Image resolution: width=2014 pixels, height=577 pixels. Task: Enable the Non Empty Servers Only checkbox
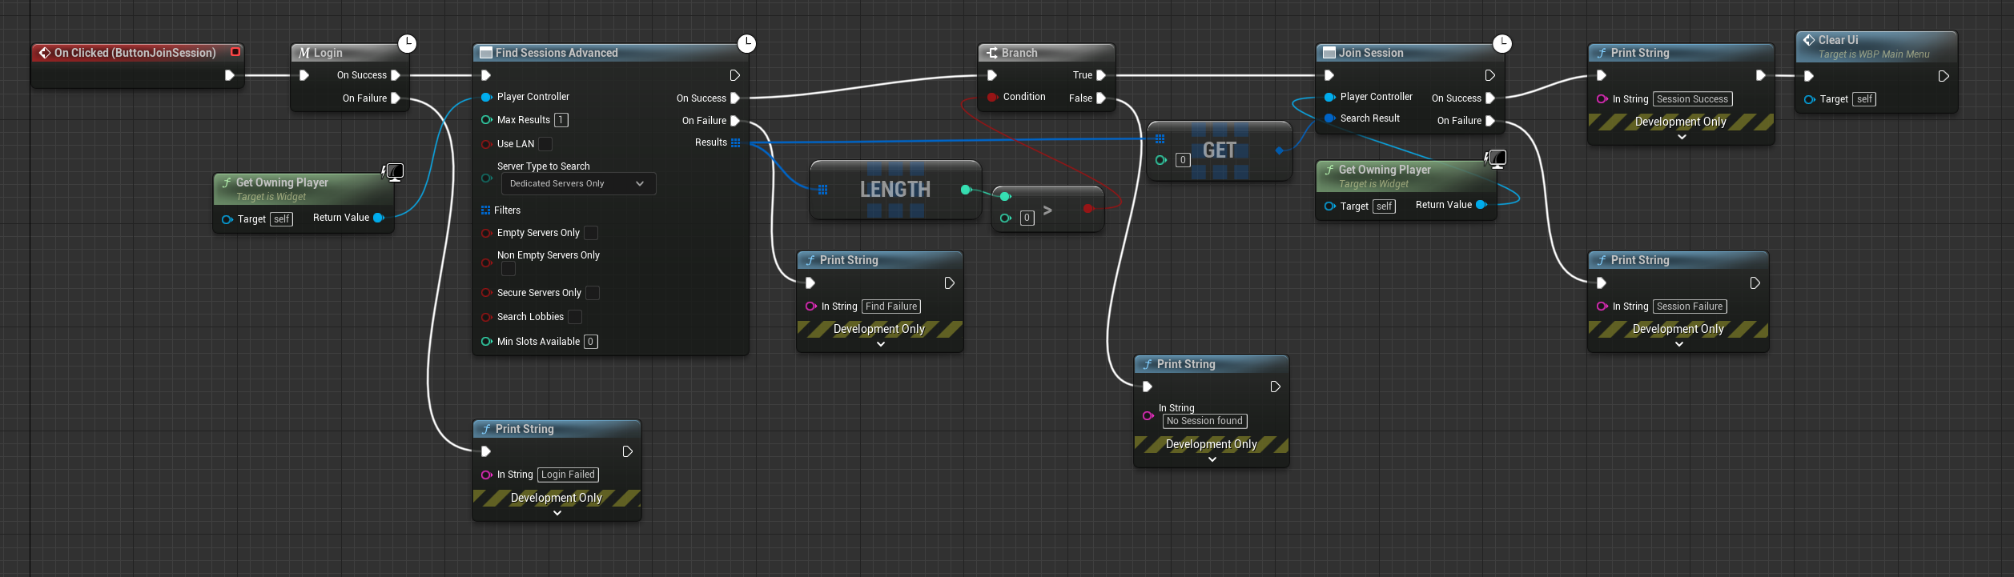point(509,270)
